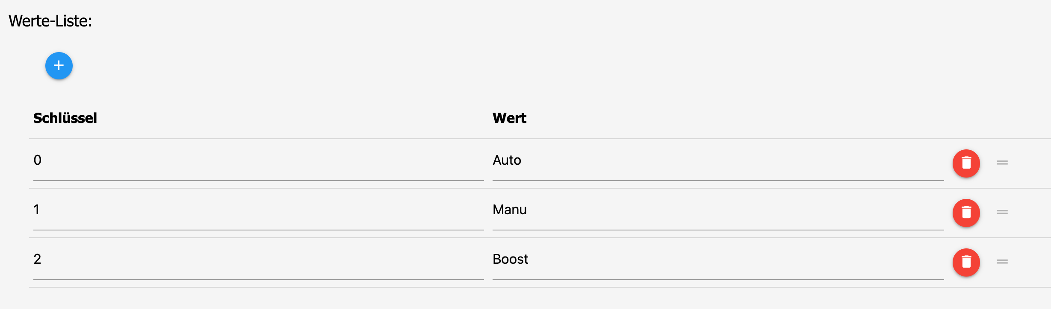
Task: Edit the value field reading Boost
Action: [x=717, y=259]
